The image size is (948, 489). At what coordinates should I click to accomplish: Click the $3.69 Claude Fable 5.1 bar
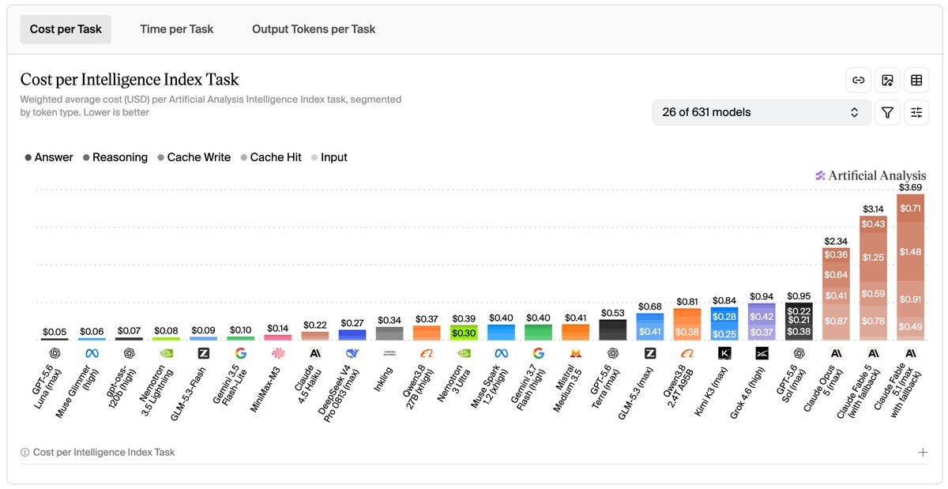click(x=910, y=267)
